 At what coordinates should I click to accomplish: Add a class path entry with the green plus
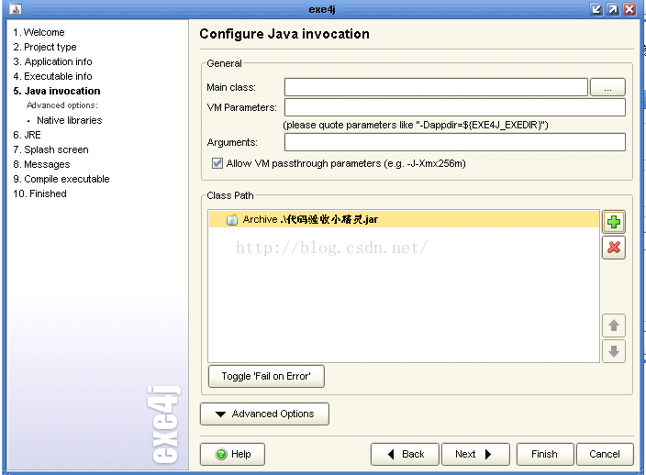pos(614,222)
